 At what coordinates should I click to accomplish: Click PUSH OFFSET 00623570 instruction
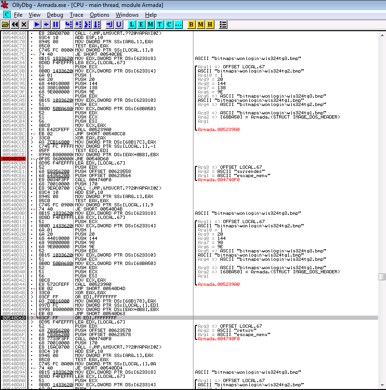[103, 331]
